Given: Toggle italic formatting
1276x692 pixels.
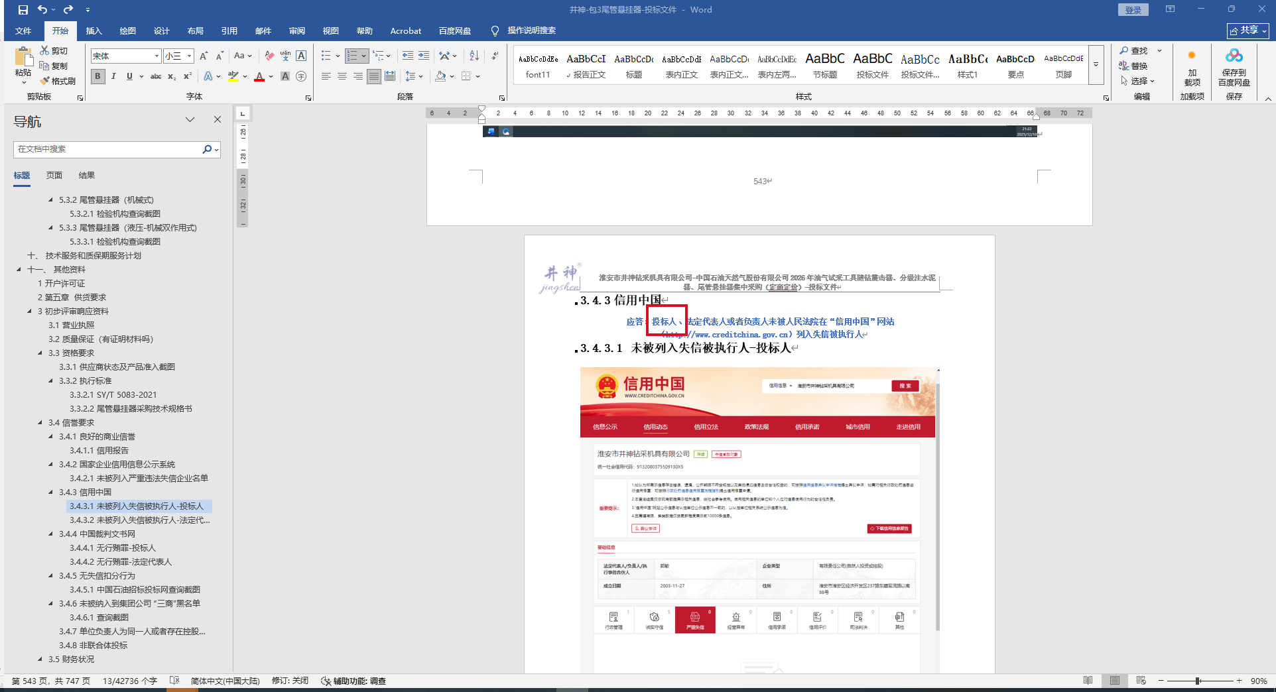Looking at the screenshot, I should pos(113,76).
